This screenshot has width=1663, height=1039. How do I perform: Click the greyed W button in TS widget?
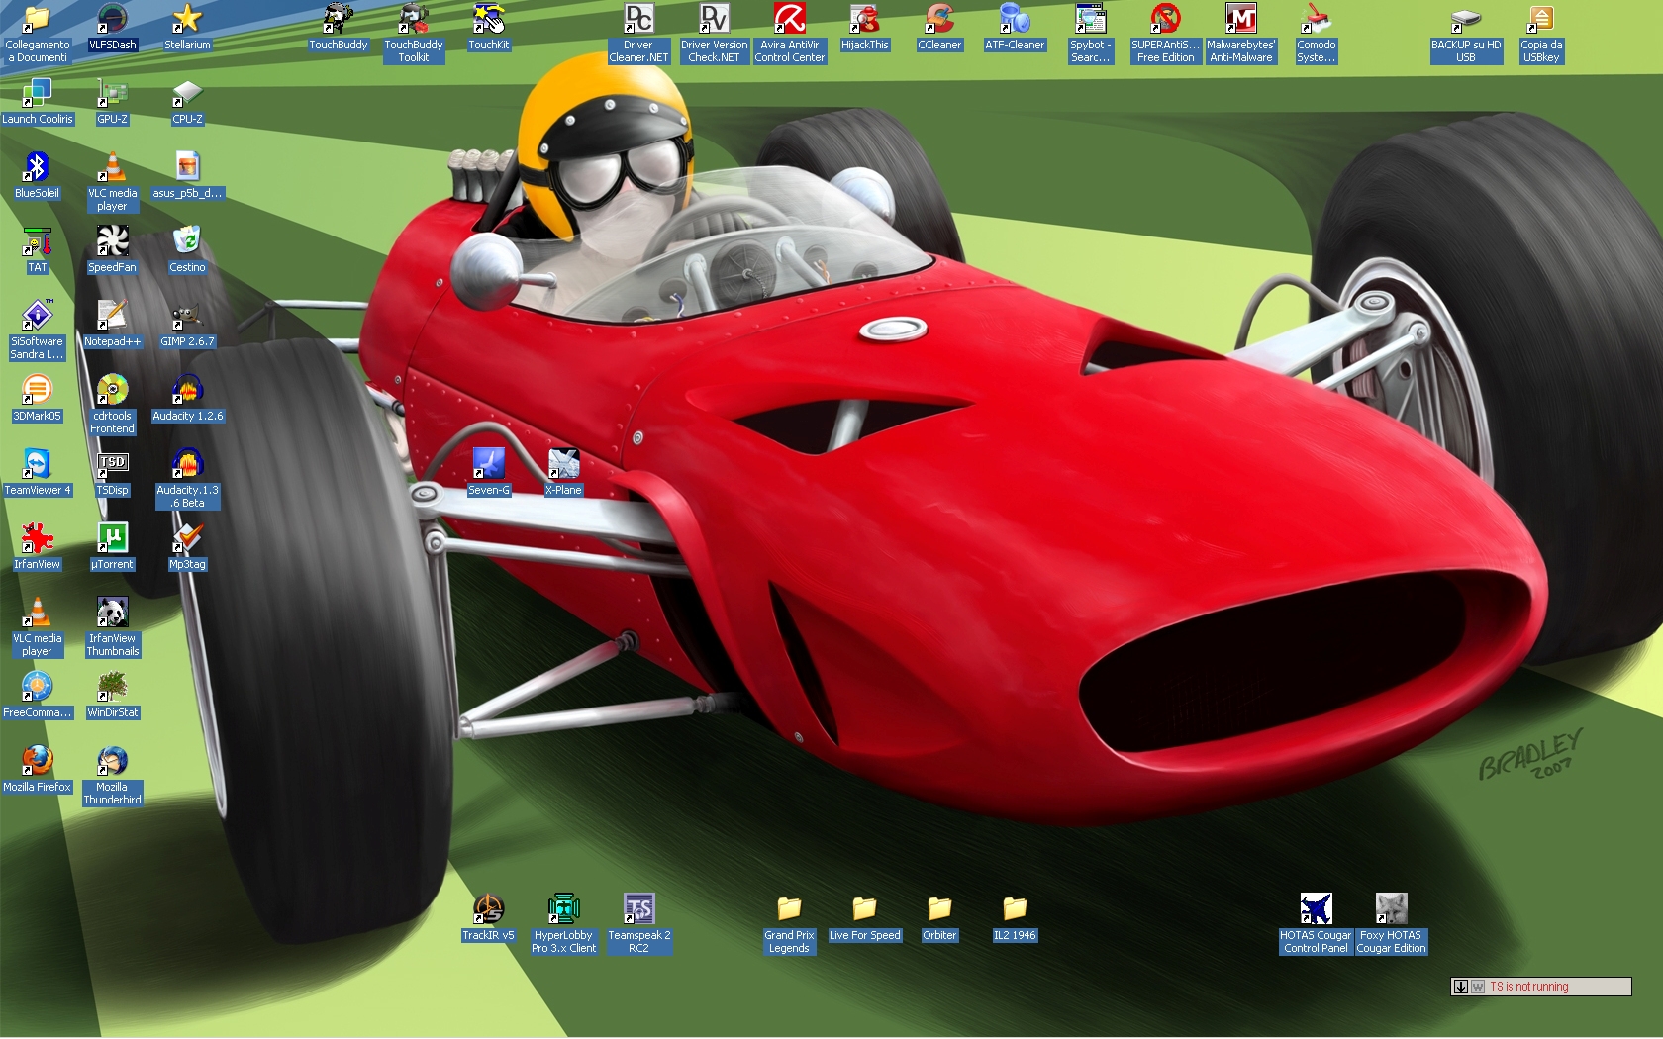1478,987
